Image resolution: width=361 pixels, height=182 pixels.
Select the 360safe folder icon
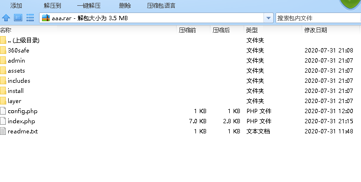point(3,51)
